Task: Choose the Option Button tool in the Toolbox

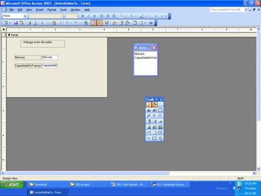Action: (154, 116)
